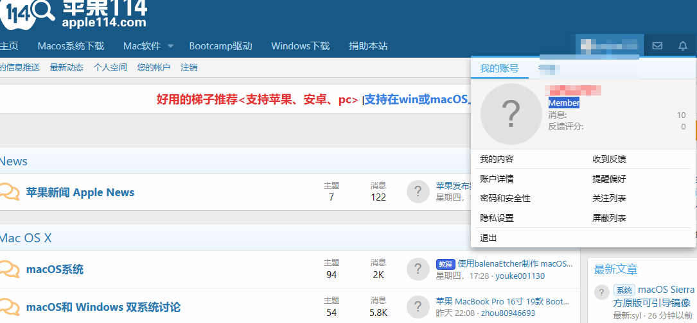Click 注销 in the sub-navigation
The height and width of the screenshot is (323, 697).
189,67
